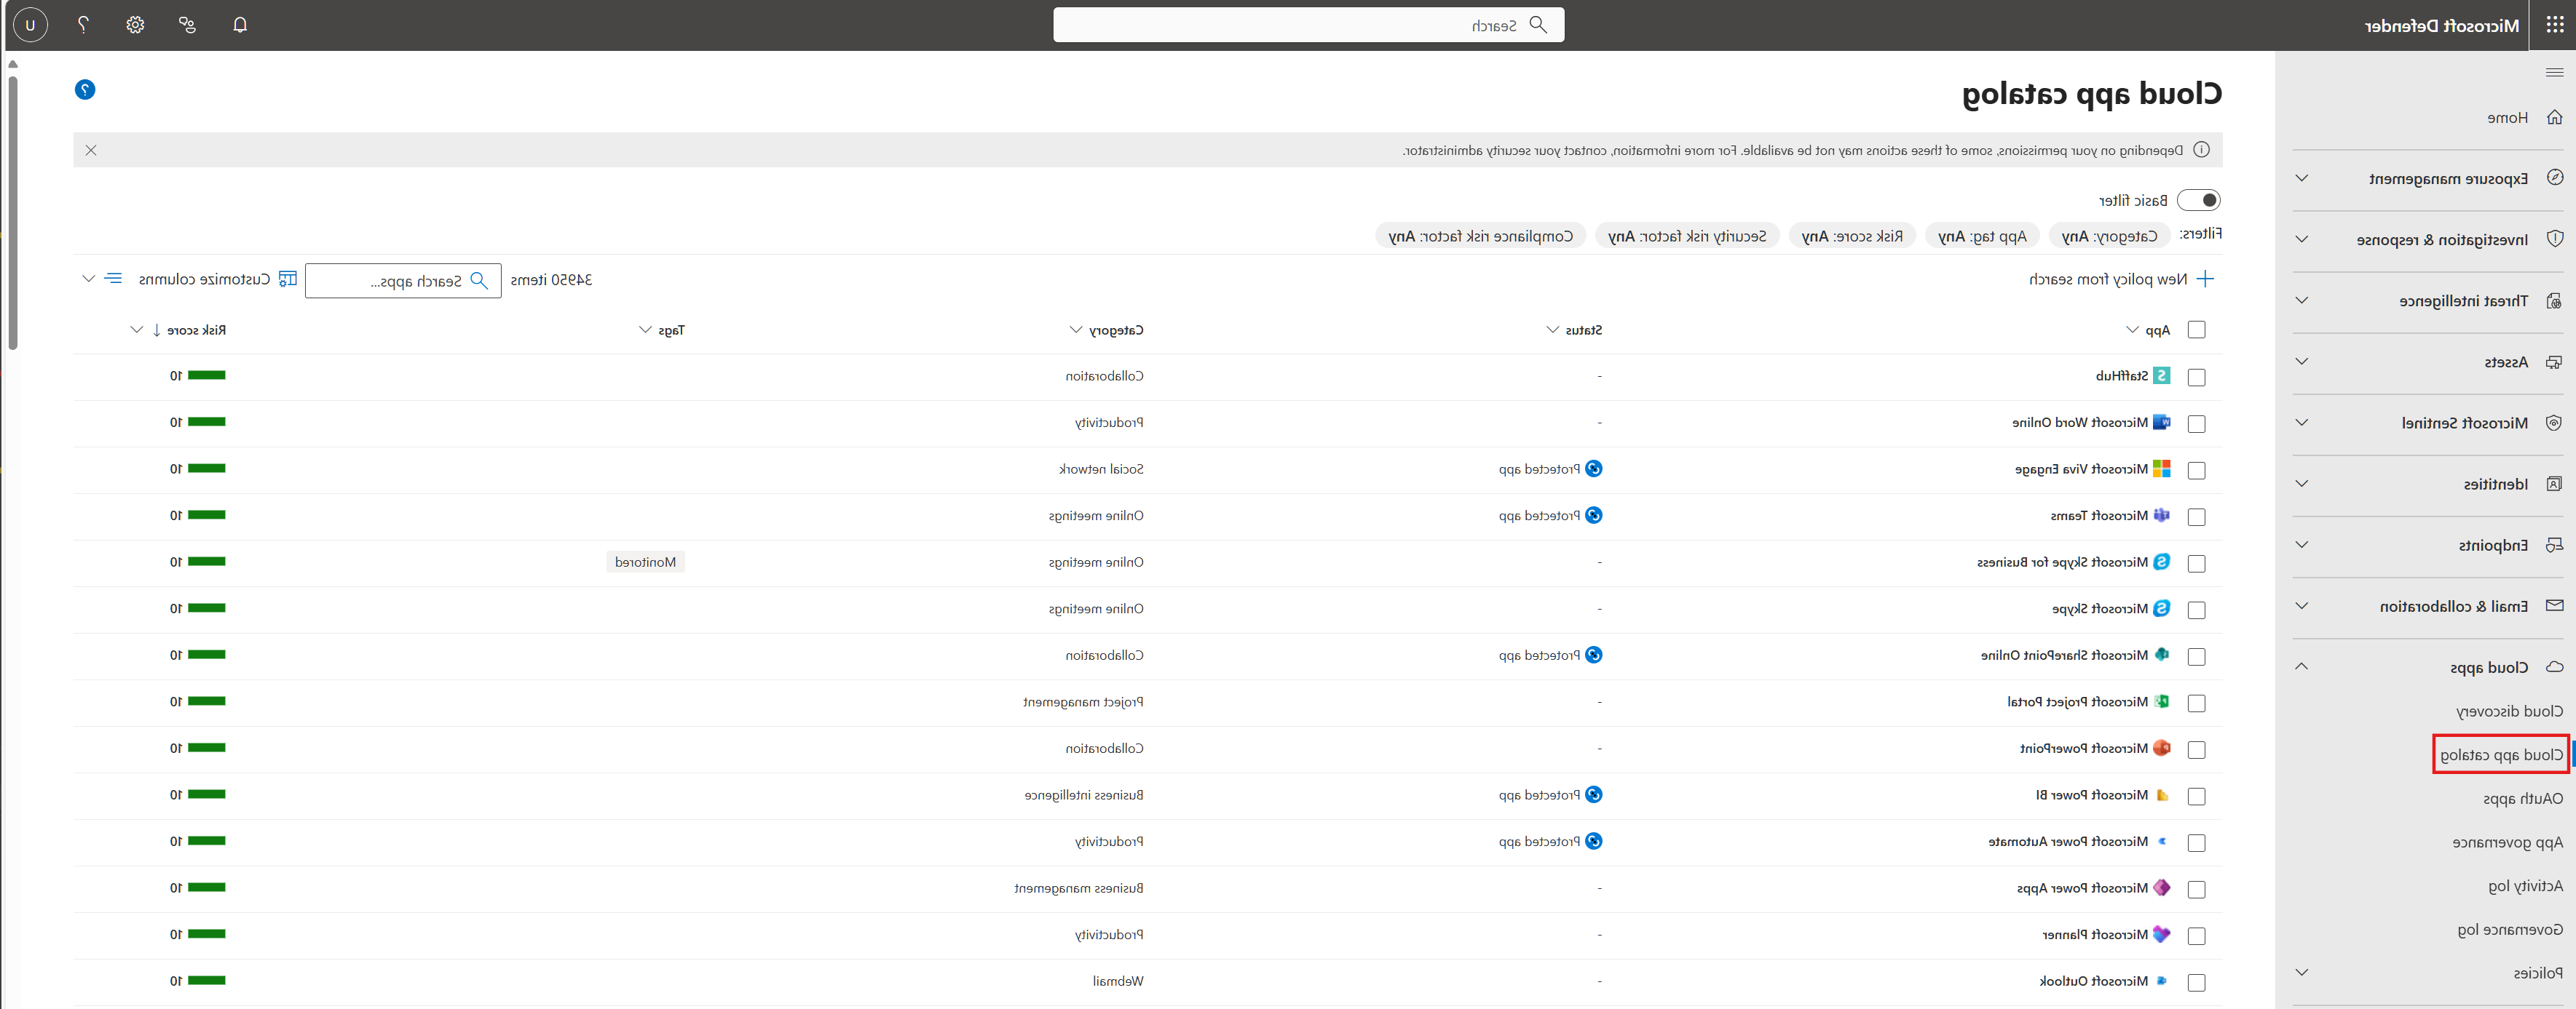This screenshot has width=2576, height=1009.
Task: Click the user account avatar
Action: (x=30, y=25)
